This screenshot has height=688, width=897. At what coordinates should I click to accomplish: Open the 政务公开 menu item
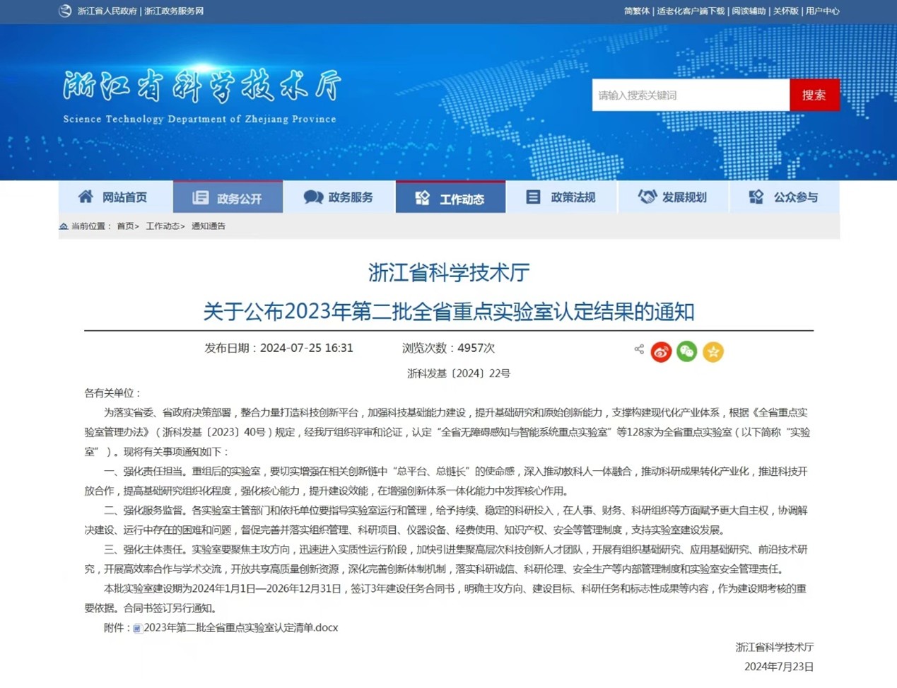click(228, 197)
